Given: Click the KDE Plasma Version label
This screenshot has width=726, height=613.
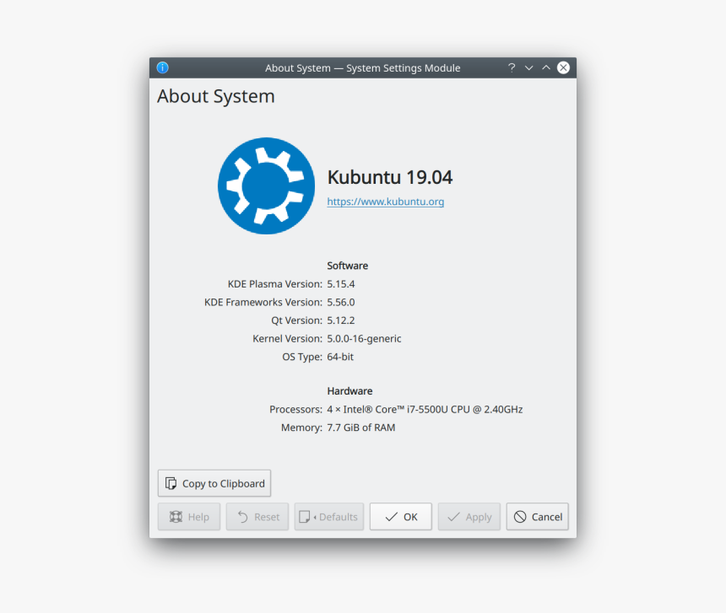Looking at the screenshot, I should point(275,284).
